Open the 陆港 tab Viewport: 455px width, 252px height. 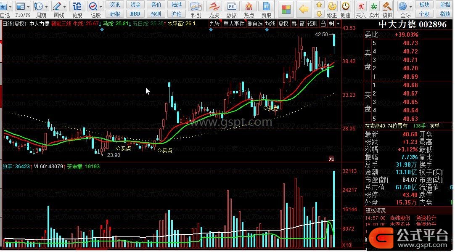pyautogui.click(x=177, y=5)
